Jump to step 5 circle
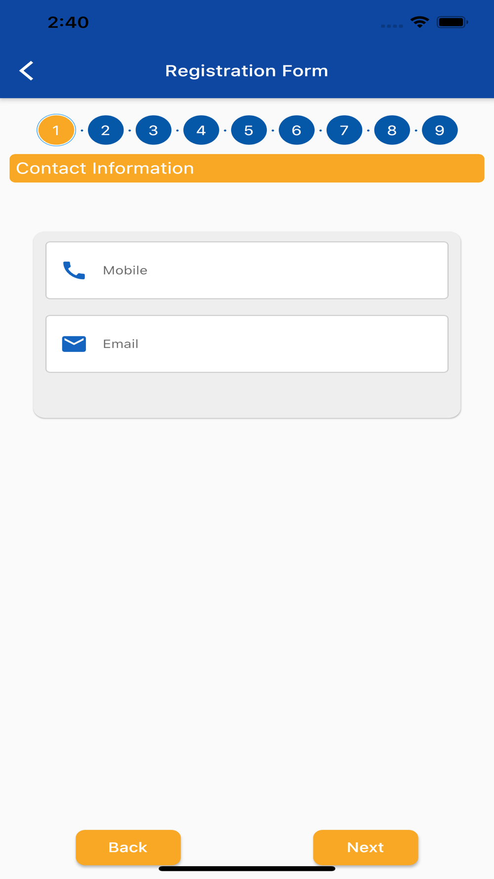Screen dimensions: 494x879 pos(249,130)
